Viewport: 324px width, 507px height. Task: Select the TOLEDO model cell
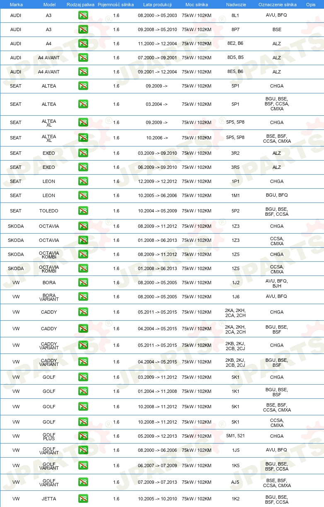pos(49,211)
